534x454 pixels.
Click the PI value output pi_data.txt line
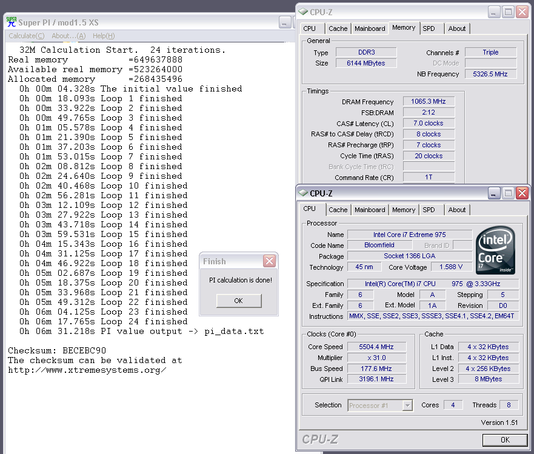[142, 332]
